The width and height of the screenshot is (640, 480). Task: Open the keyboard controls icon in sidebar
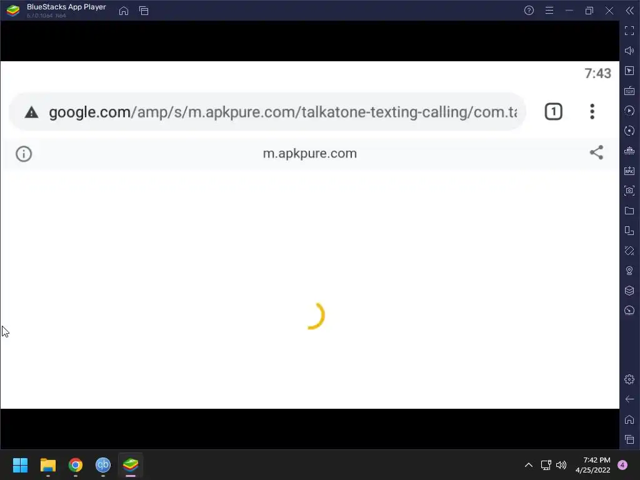point(629,91)
